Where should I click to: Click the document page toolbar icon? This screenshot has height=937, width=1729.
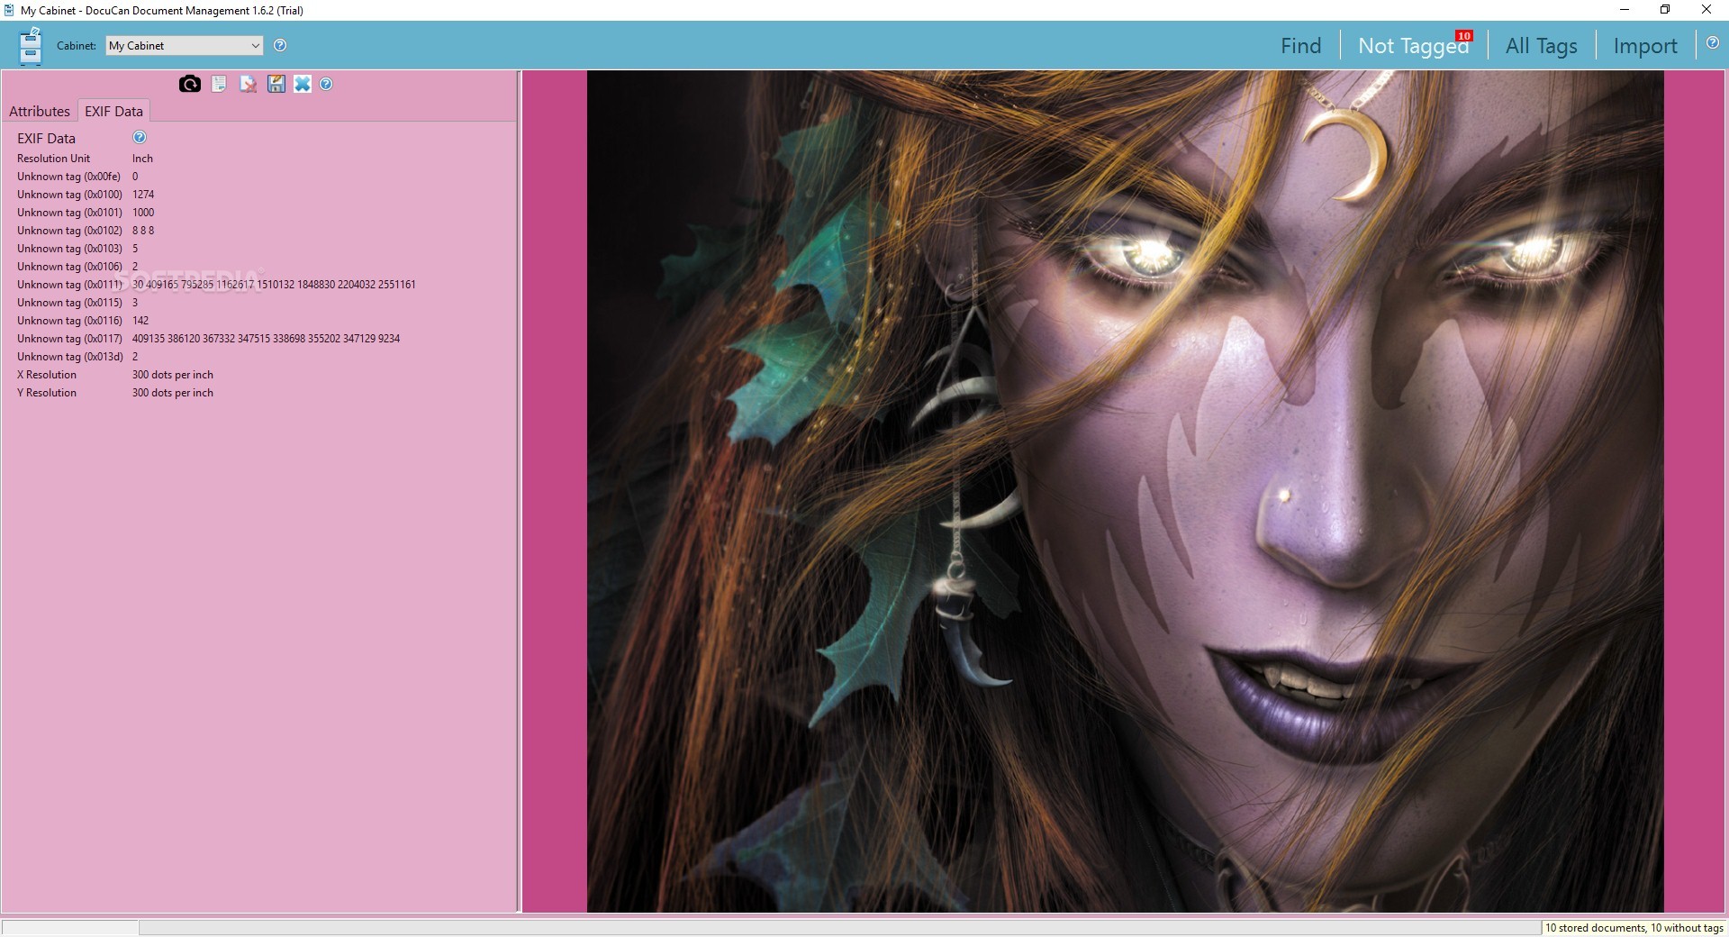coord(219,84)
